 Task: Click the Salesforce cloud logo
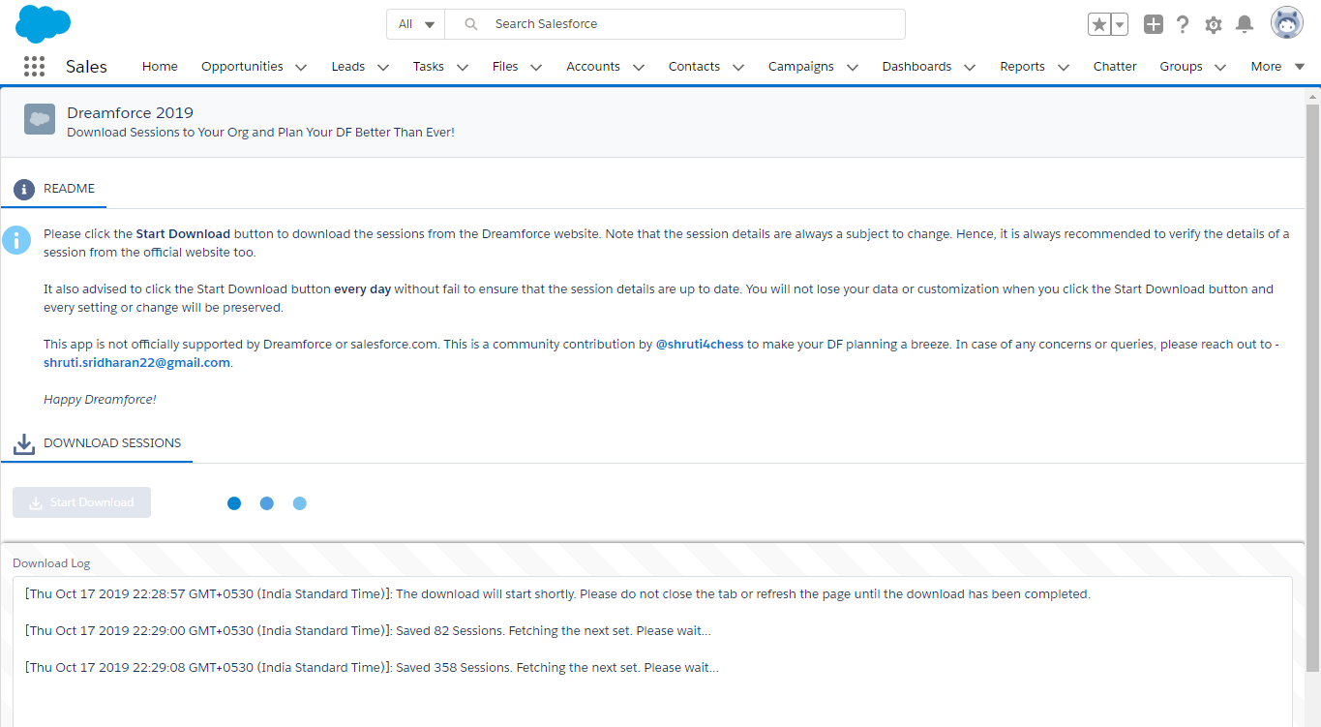pos(43,23)
